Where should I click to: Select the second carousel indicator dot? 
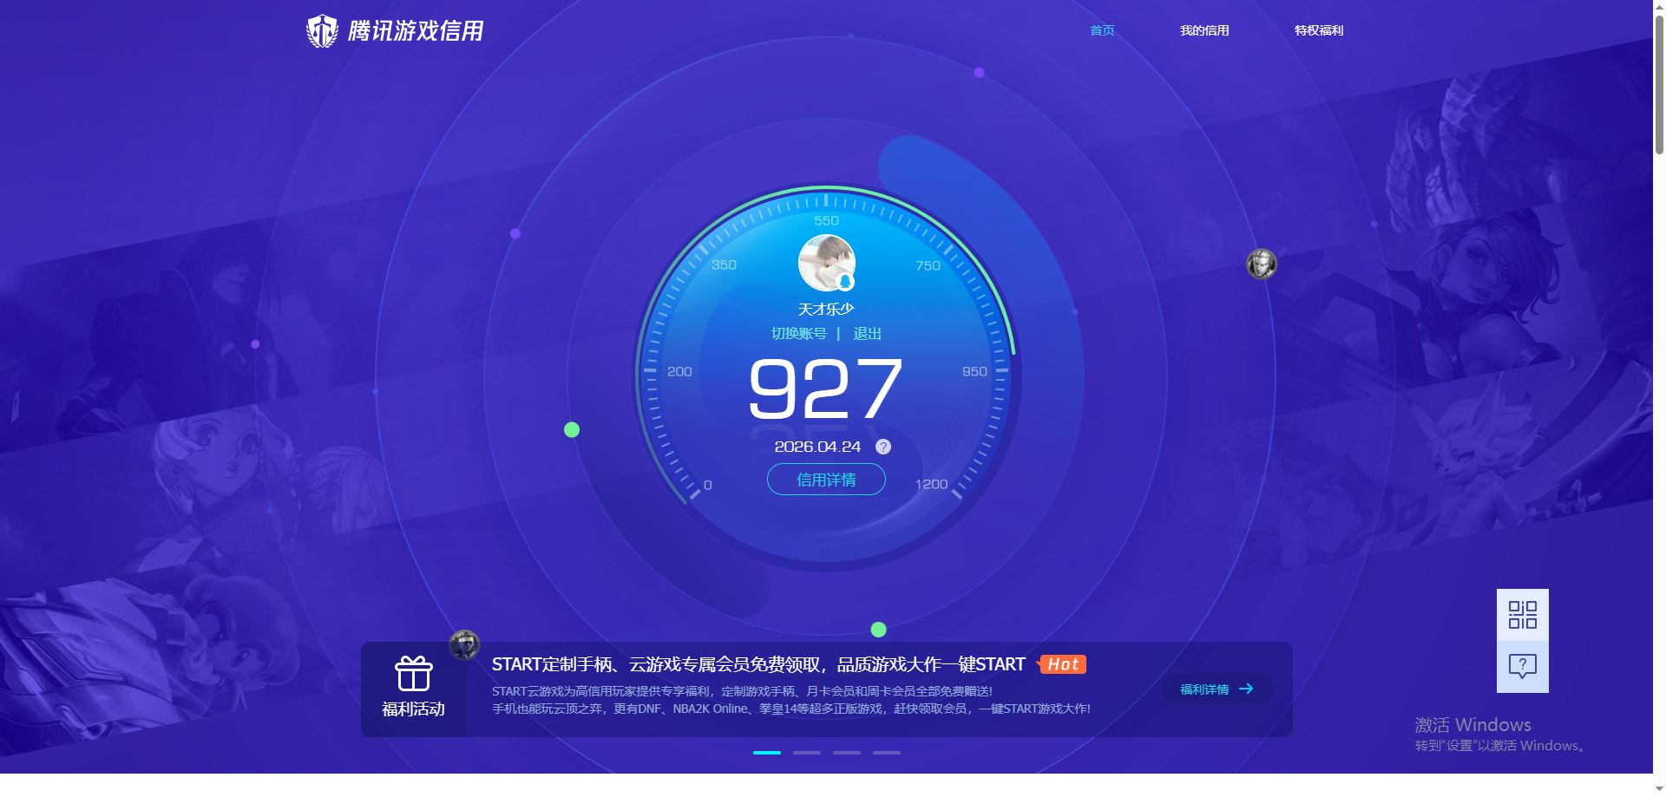tap(806, 753)
